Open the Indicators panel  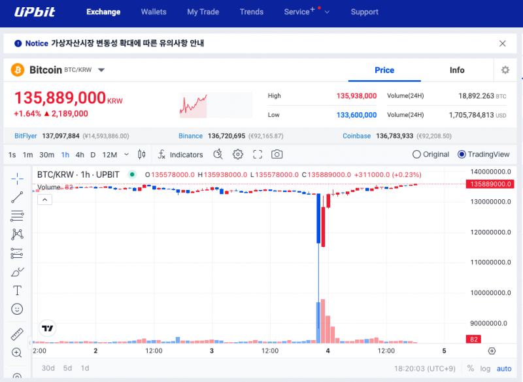tap(180, 155)
